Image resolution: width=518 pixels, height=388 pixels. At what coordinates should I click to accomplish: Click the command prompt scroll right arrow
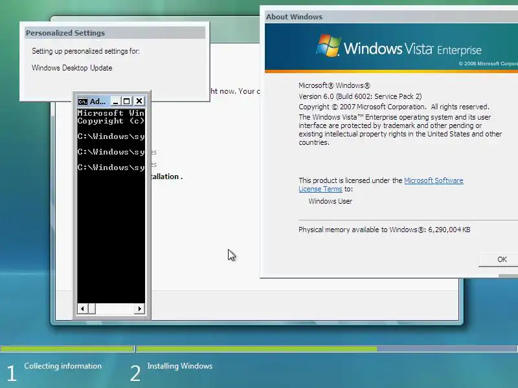click(140, 309)
